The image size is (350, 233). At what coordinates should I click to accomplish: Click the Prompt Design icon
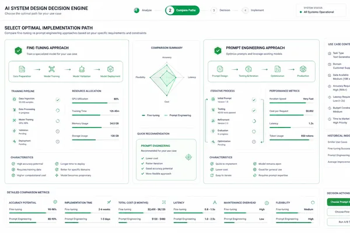(x=220, y=69)
